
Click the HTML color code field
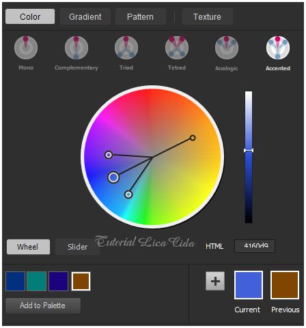tap(255, 246)
